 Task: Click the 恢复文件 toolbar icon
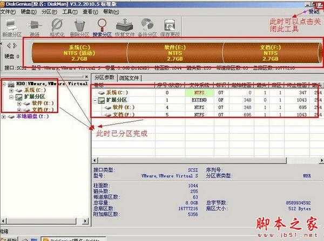[x=125, y=28]
